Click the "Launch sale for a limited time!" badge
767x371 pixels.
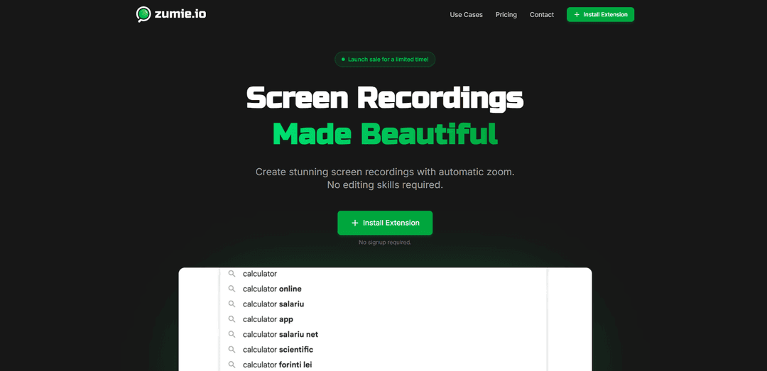click(x=385, y=60)
